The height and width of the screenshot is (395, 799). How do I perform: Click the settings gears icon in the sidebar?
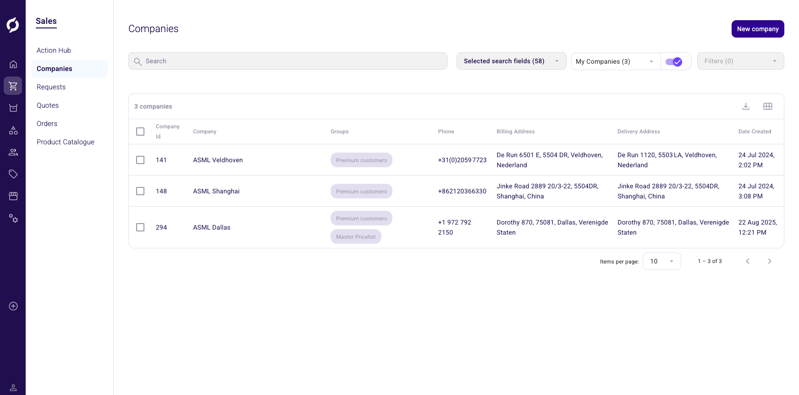tap(13, 218)
